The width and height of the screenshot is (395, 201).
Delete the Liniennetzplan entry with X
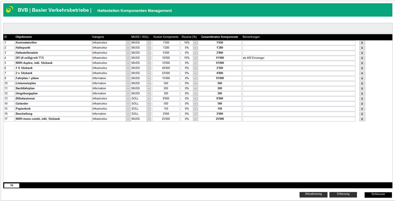click(362, 83)
